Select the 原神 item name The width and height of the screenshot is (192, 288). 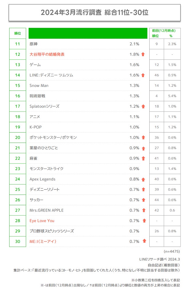click(34, 44)
